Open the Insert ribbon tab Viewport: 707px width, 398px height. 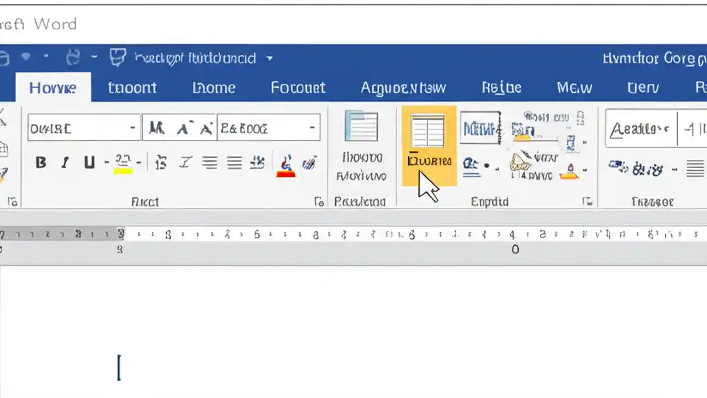pyautogui.click(x=133, y=87)
